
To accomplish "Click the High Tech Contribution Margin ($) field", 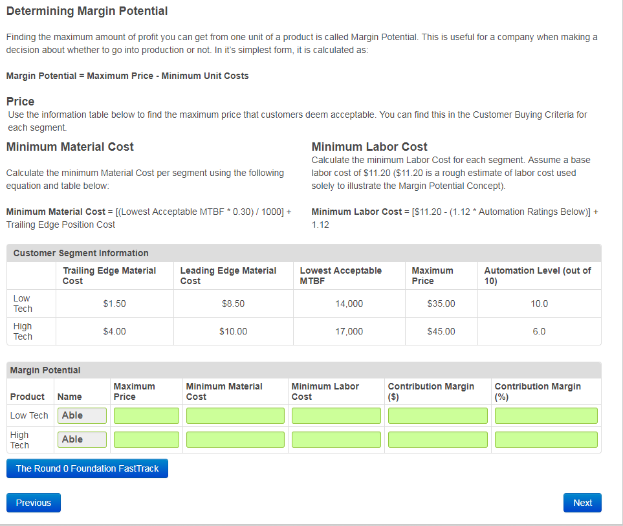I will [437, 439].
